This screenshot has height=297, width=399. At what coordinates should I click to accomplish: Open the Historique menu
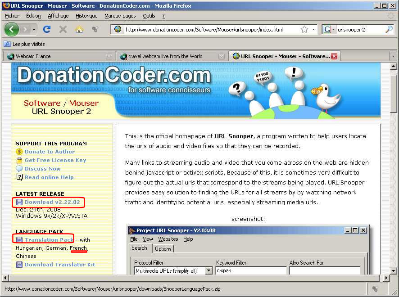point(86,16)
